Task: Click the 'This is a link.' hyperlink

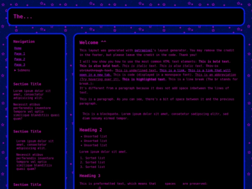Action: pyautogui.click(x=173, y=70)
